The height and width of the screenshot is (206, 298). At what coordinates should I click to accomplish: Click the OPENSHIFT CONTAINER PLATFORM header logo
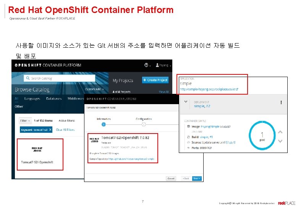pos(48,65)
